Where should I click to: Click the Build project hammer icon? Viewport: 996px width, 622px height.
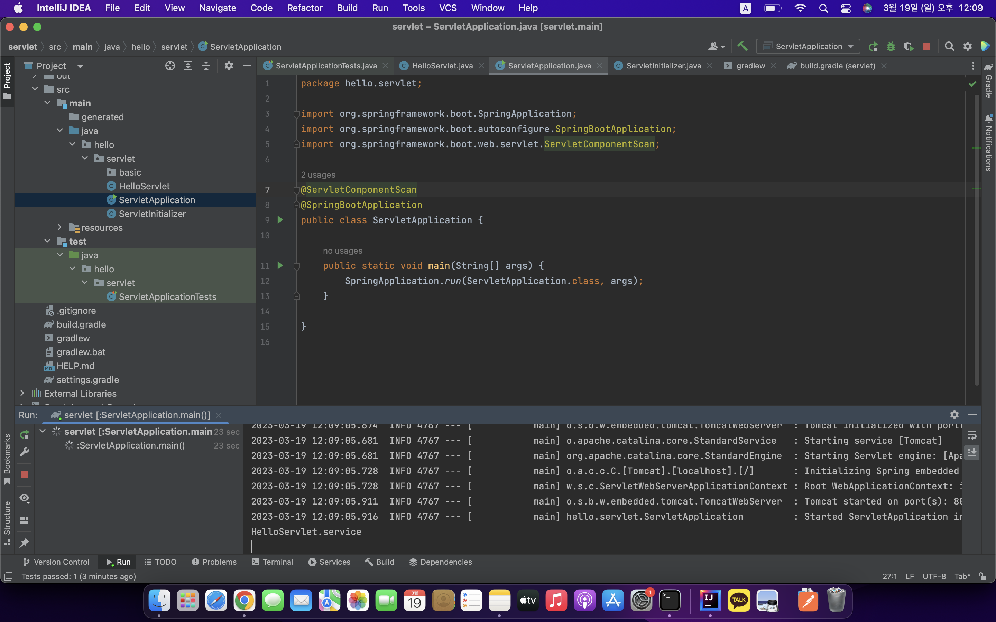click(742, 47)
